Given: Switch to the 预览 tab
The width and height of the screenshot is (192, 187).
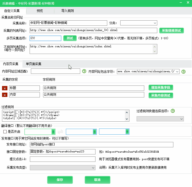Looking at the screenshot, I should tap(40, 11).
